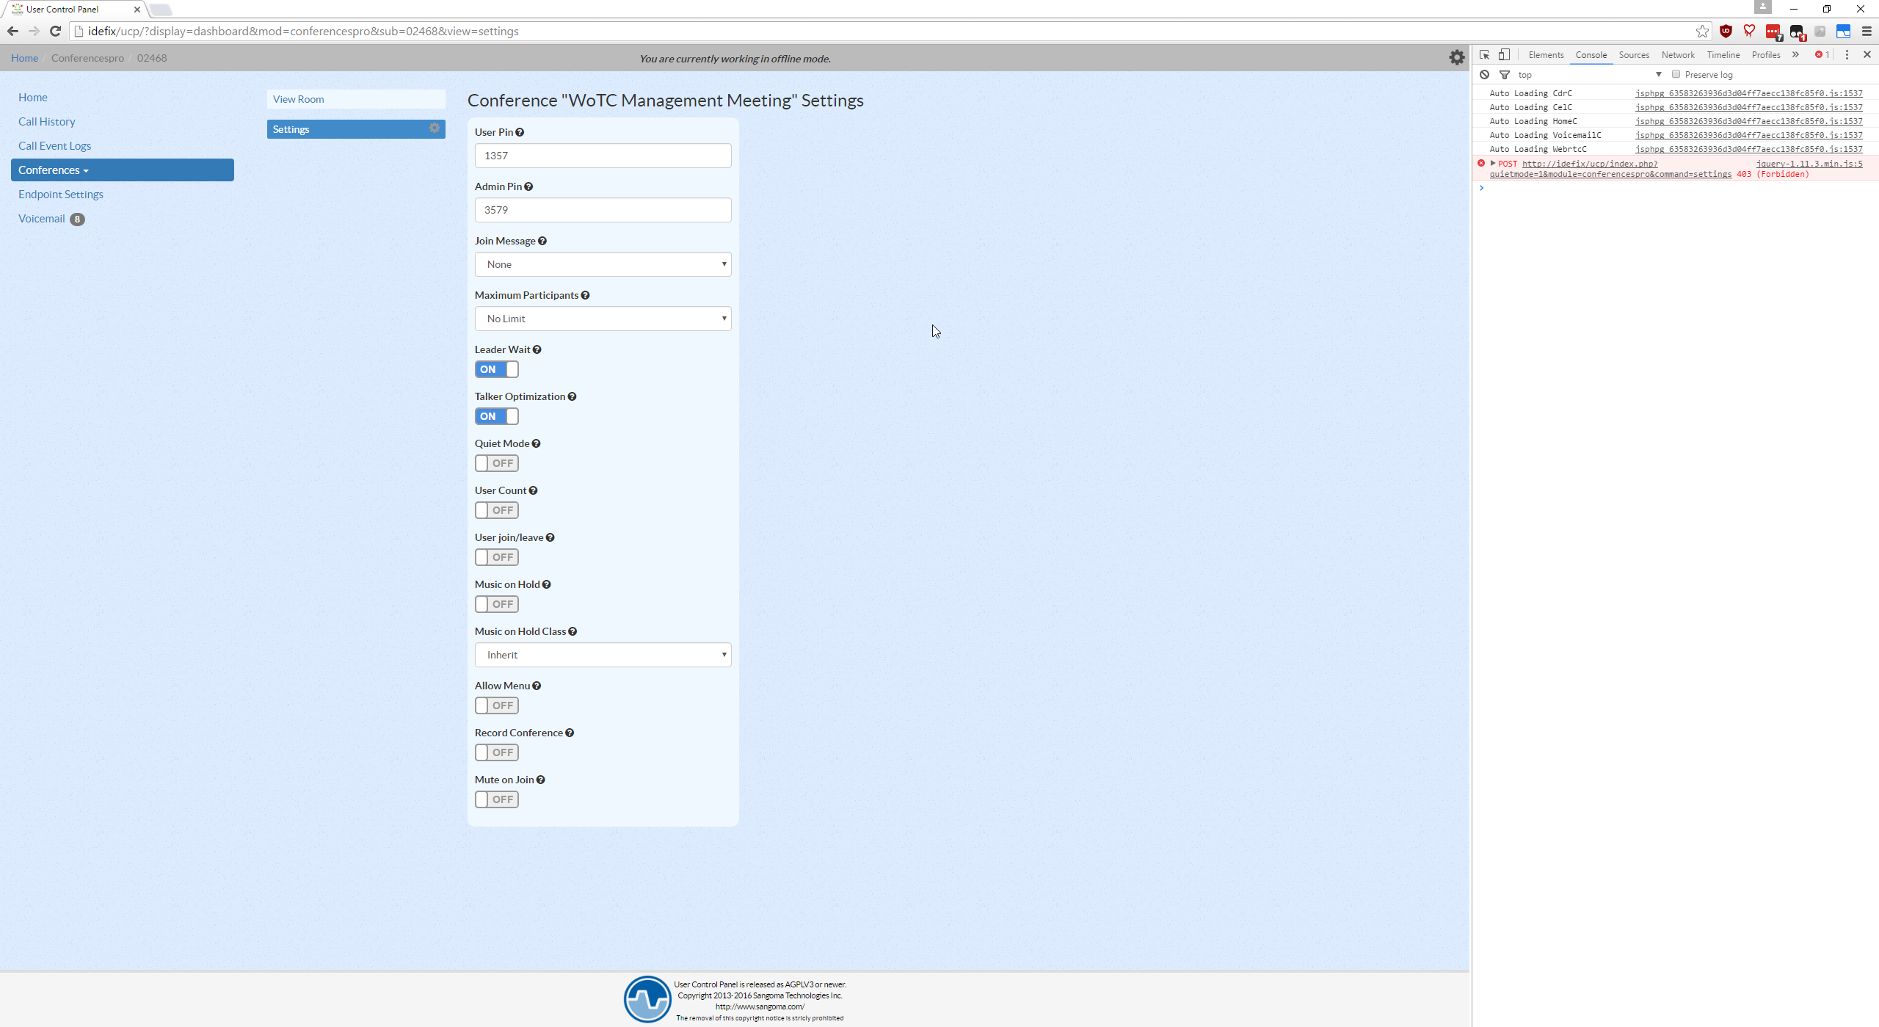Expand the POST error entry triangle
The image size is (1879, 1027).
tap(1493, 163)
